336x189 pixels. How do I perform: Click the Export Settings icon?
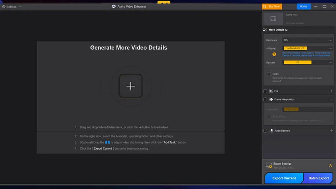point(269,165)
